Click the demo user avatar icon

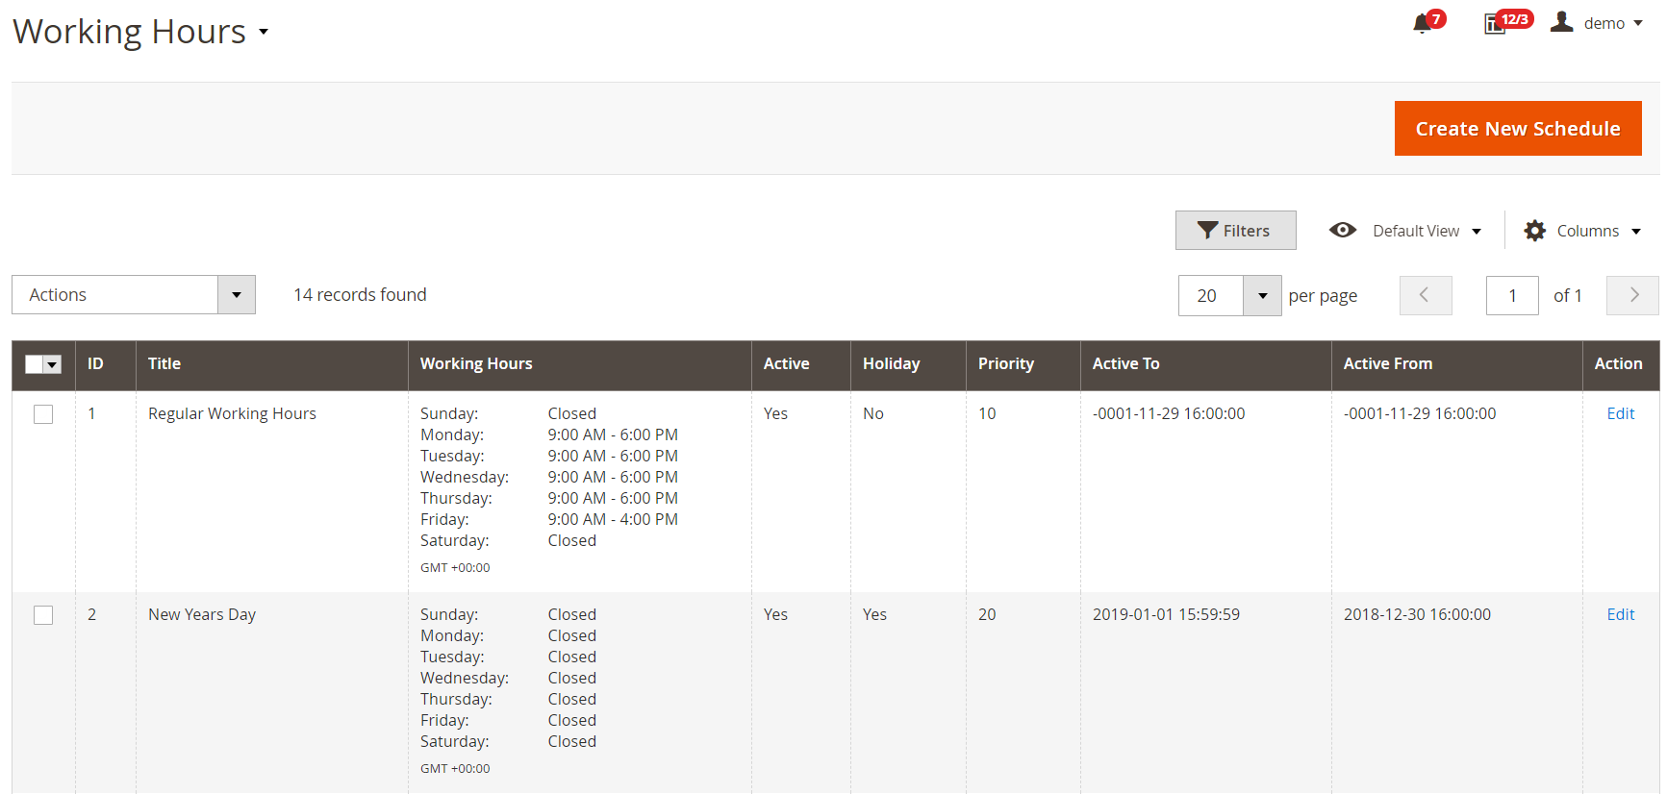pos(1562,22)
